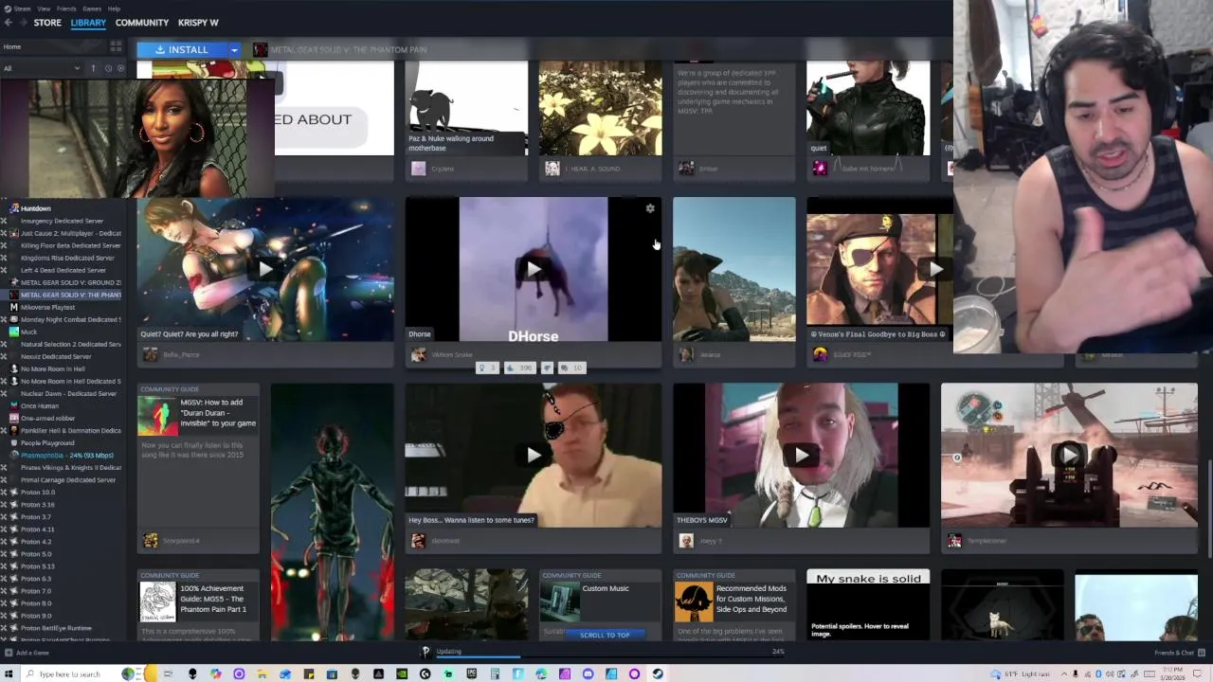The width and height of the screenshot is (1213, 682).
Task: Open the Help menu
Action: (114, 9)
